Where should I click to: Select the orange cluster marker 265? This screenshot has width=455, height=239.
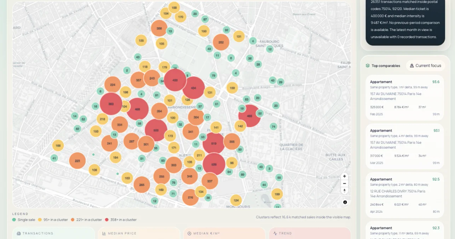[142, 185]
